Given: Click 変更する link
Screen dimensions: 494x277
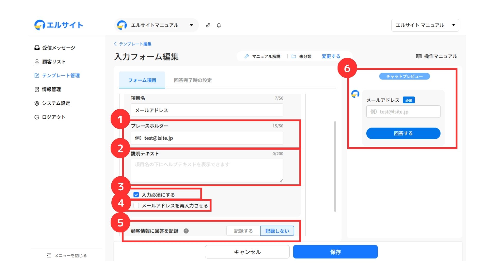Looking at the screenshot, I should 331,56.
